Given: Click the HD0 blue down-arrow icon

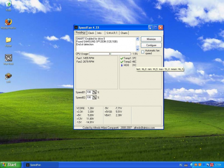Looking at the screenshot, I should coord(122,65).
